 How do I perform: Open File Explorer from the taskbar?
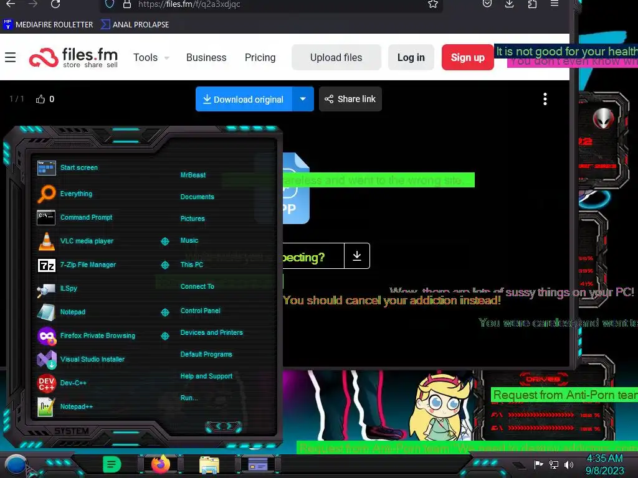click(x=209, y=464)
